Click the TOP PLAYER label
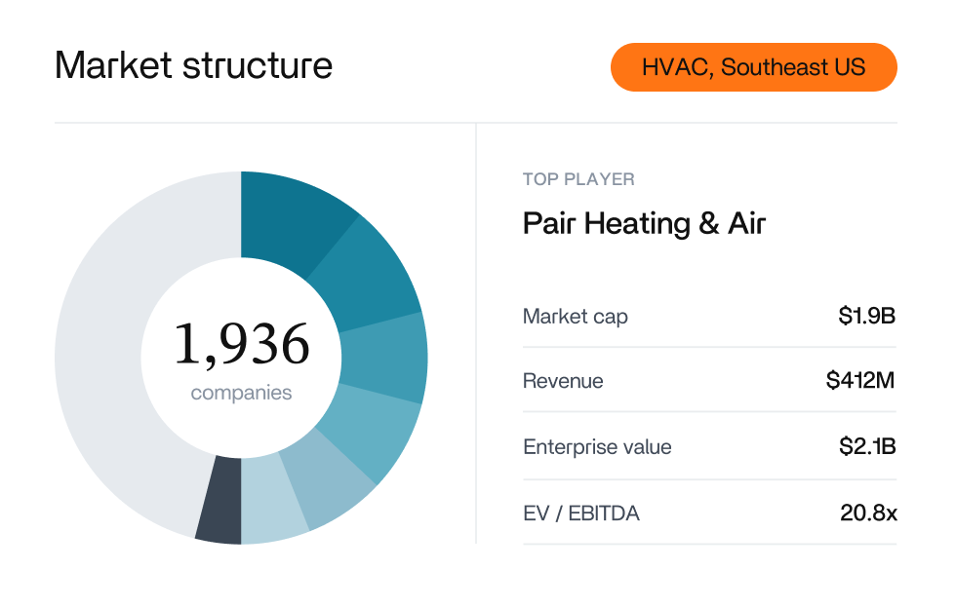Screen dimensions: 956x608 click(578, 179)
